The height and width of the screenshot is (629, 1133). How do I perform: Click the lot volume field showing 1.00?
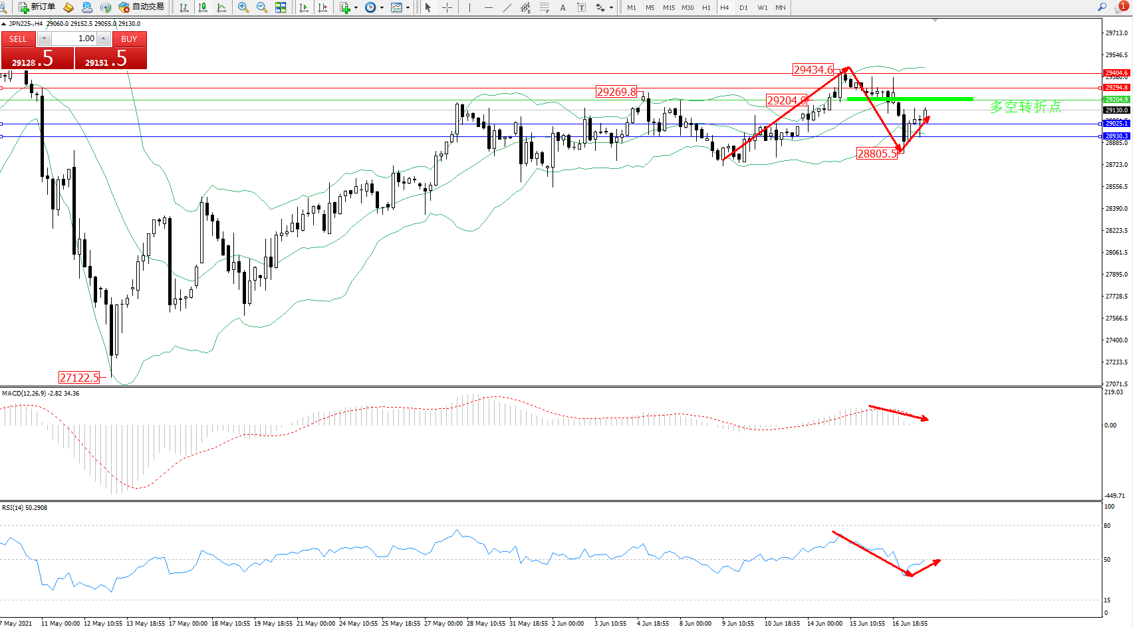click(x=74, y=39)
